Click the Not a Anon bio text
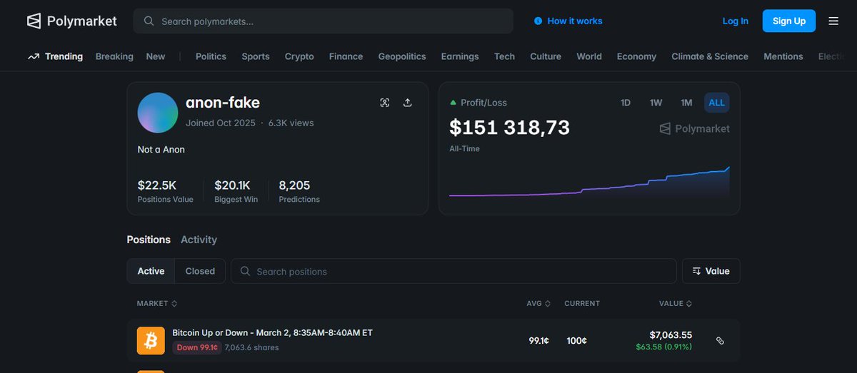The width and height of the screenshot is (857, 373). [x=161, y=150]
